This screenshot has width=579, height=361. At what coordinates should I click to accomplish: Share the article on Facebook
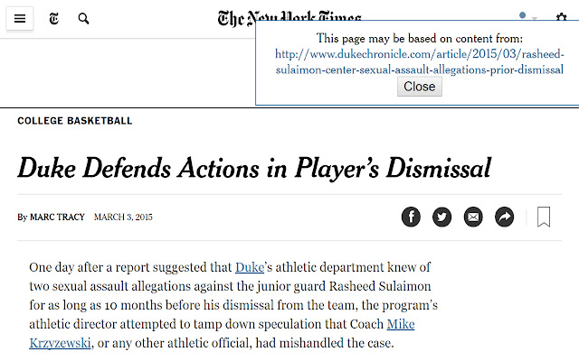[411, 217]
